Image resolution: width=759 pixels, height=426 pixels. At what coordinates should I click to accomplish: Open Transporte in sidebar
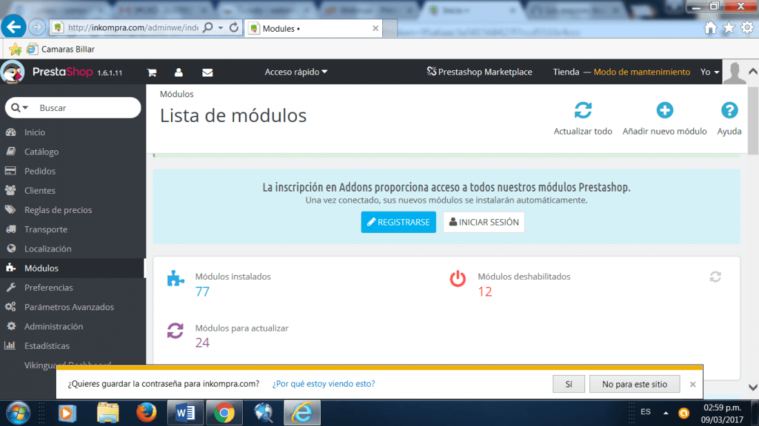point(46,229)
